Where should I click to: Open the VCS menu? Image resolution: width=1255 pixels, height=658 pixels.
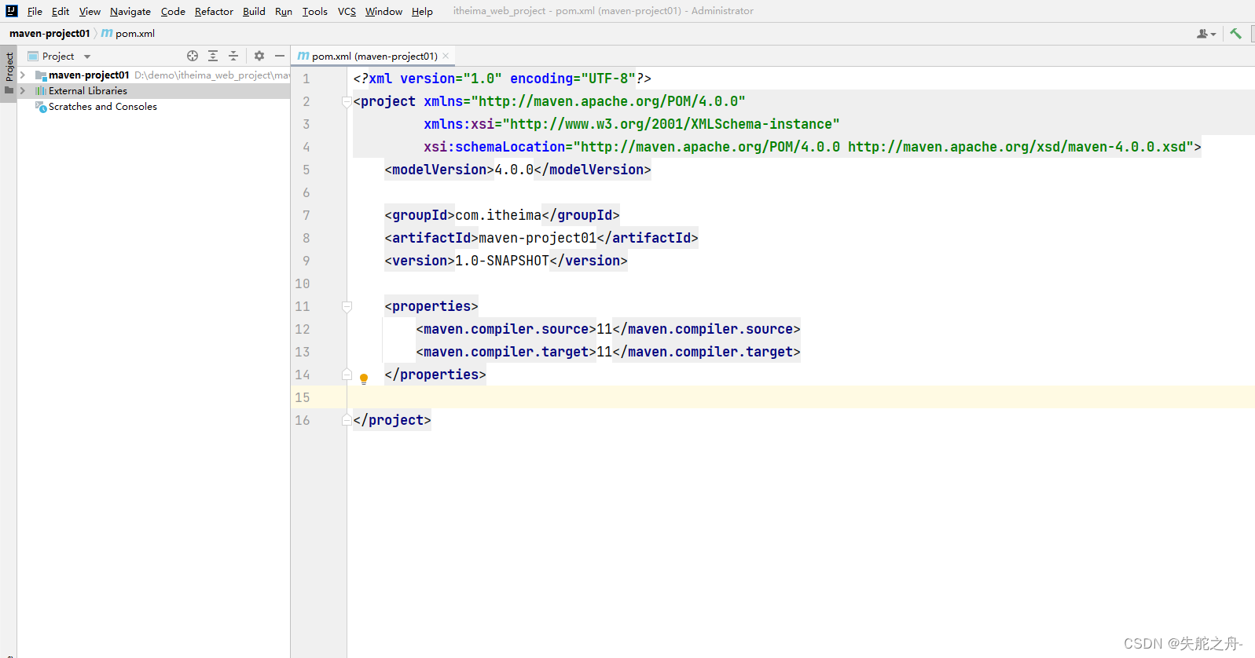[x=347, y=11]
